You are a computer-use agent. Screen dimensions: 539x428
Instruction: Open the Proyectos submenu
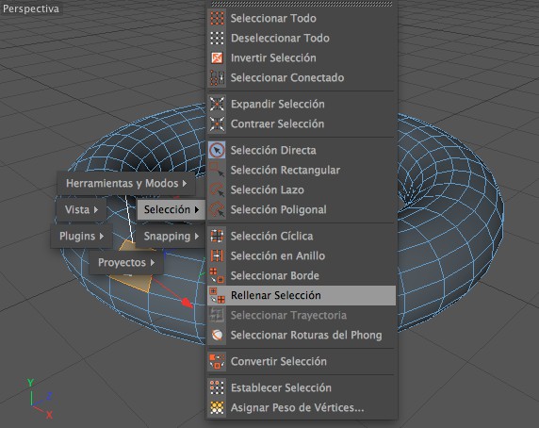[x=126, y=263]
